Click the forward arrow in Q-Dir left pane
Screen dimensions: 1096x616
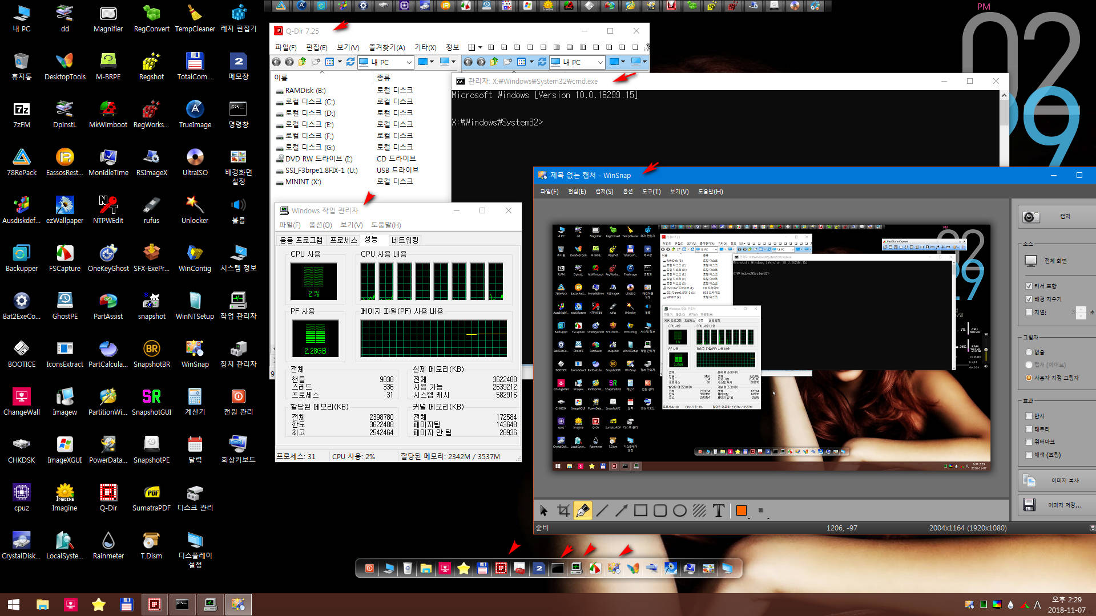point(289,62)
